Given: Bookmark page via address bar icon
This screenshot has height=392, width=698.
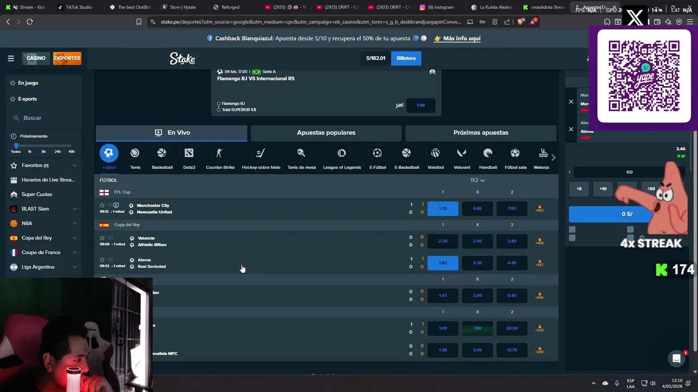Looking at the screenshot, I should click(x=139, y=22).
